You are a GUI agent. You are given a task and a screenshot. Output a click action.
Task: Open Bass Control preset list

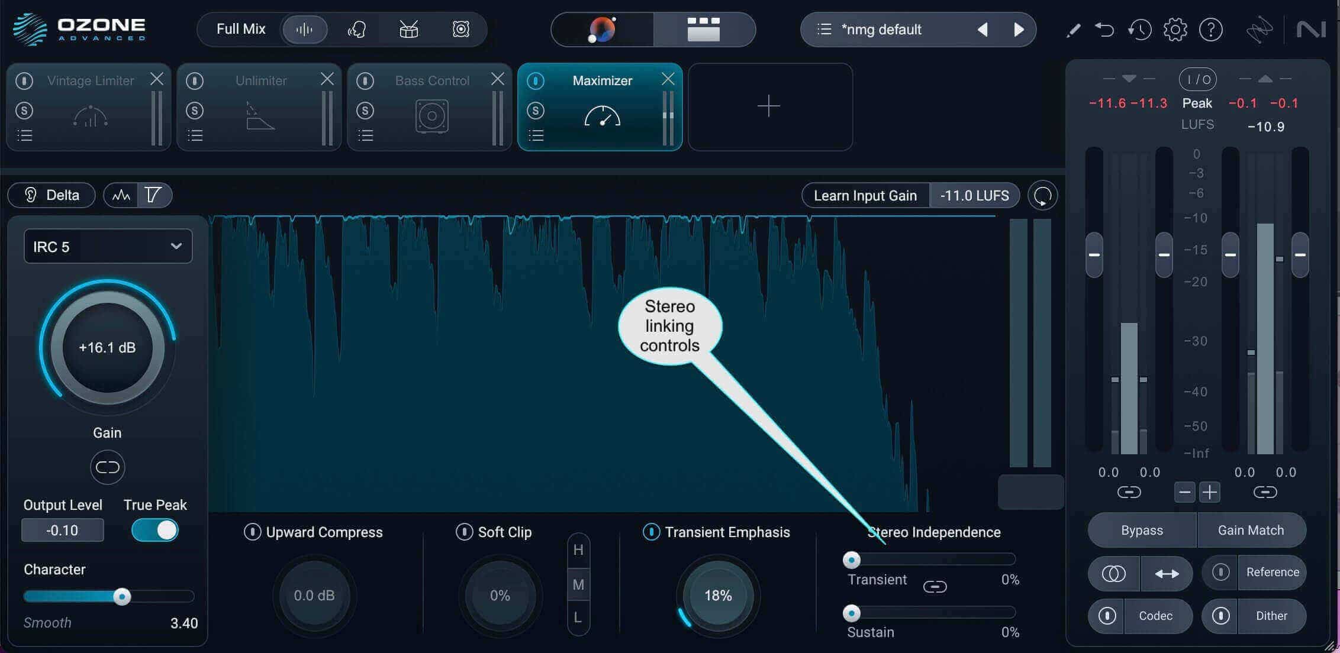(365, 135)
